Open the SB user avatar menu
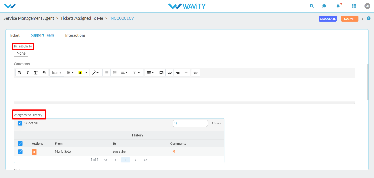 pos(367,6)
